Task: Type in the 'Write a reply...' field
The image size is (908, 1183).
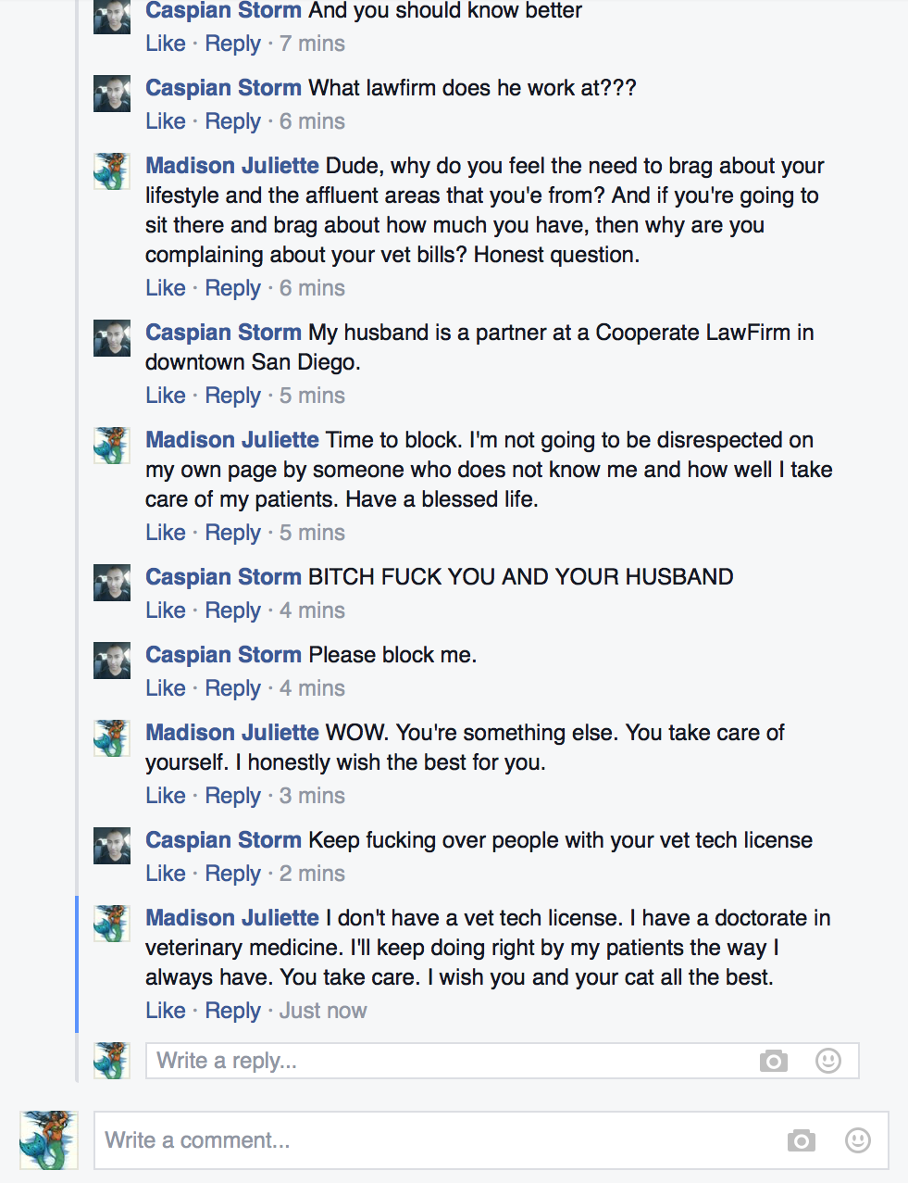Action: (444, 1061)
